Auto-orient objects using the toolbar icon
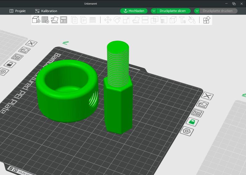246x175 pixels. pyautogui.click(x=54, y=20)
